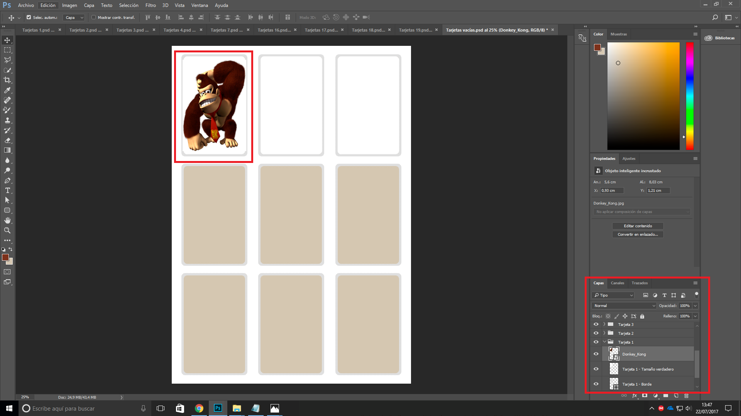Select the Hand tool

pos(7,220)
